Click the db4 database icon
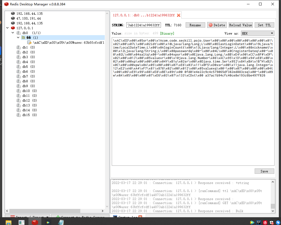This screenshot has height=225, width=281. click(19, 62)
